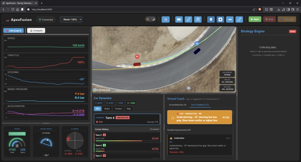Go back with the browser back arrow
This screenshot has height=162, width=301.
[3, 9]
